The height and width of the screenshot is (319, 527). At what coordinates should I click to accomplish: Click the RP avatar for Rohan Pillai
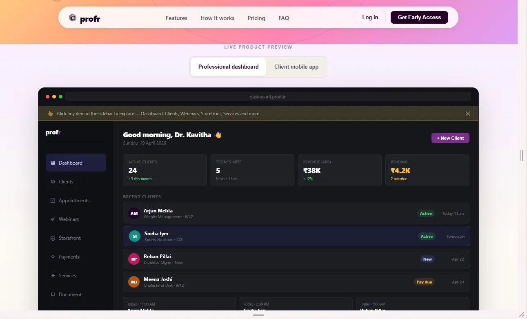(134, 259)
